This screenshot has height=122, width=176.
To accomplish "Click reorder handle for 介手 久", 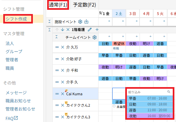I will 57,82.
